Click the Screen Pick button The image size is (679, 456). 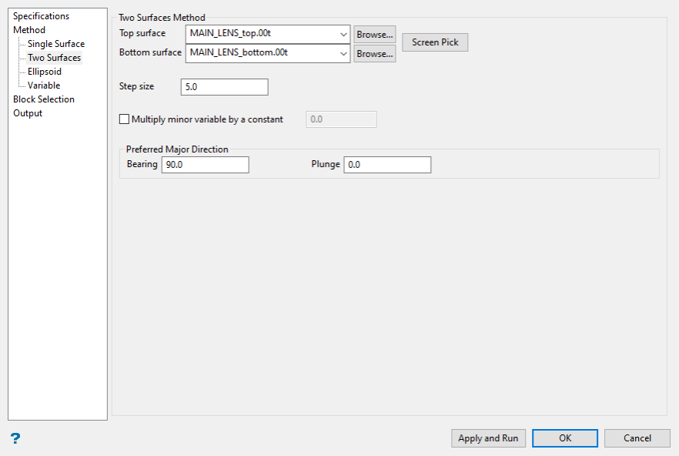tap(435, 42)
